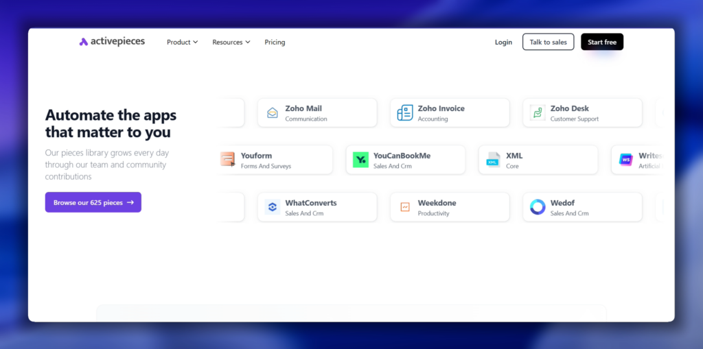
Task: Click the XML file icon
Action: (x=493, y=160)
